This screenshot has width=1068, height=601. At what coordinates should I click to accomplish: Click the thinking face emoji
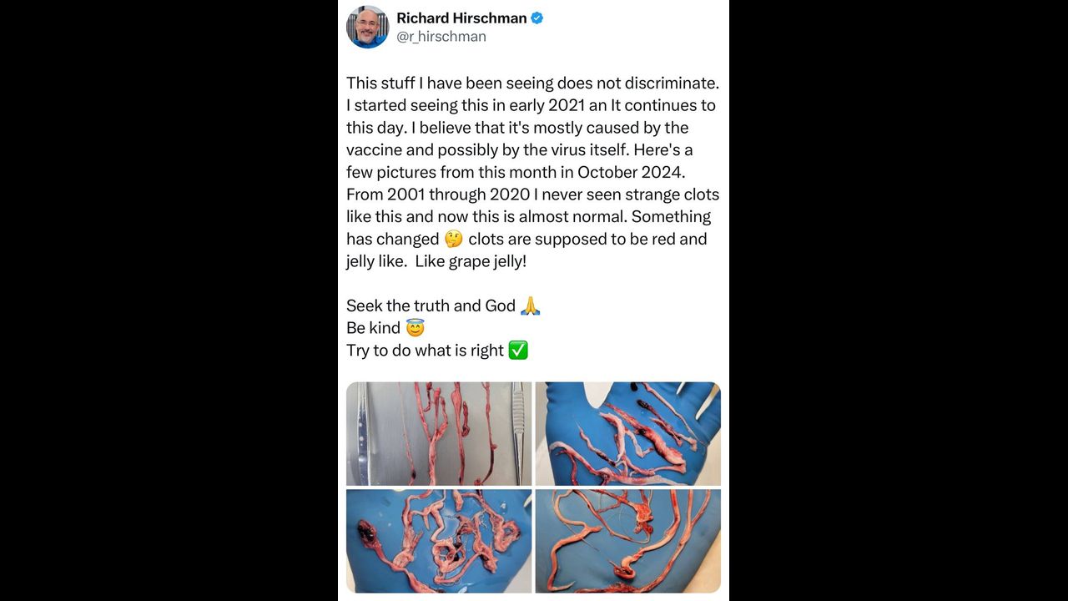point(453,239)
